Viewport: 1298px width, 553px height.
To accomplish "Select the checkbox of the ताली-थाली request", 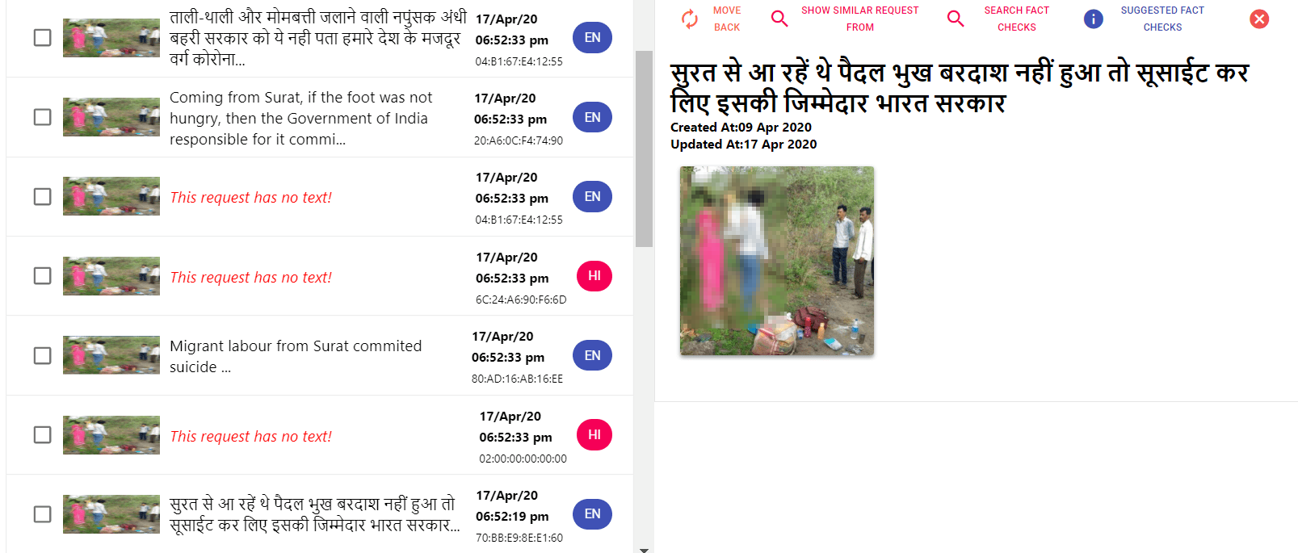I will pos(43,38).
